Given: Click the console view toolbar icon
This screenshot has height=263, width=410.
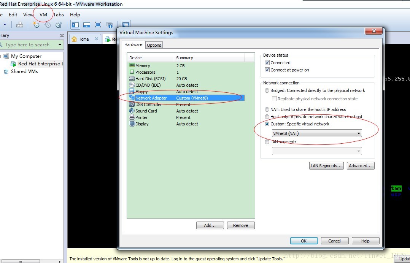Looking at the screenshot, I should (x=126, y=24).
